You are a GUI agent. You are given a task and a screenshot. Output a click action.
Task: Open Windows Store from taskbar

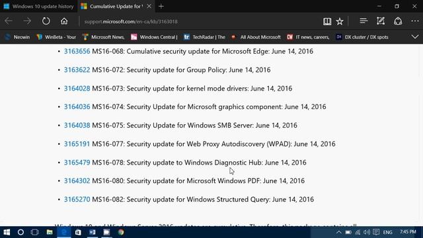(78, 232)
